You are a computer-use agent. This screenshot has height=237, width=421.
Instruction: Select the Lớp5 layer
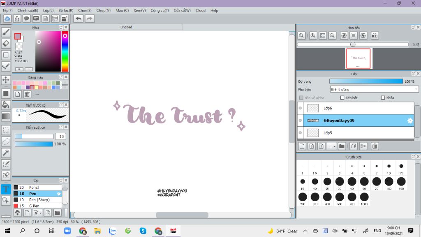tap(359, 133)
